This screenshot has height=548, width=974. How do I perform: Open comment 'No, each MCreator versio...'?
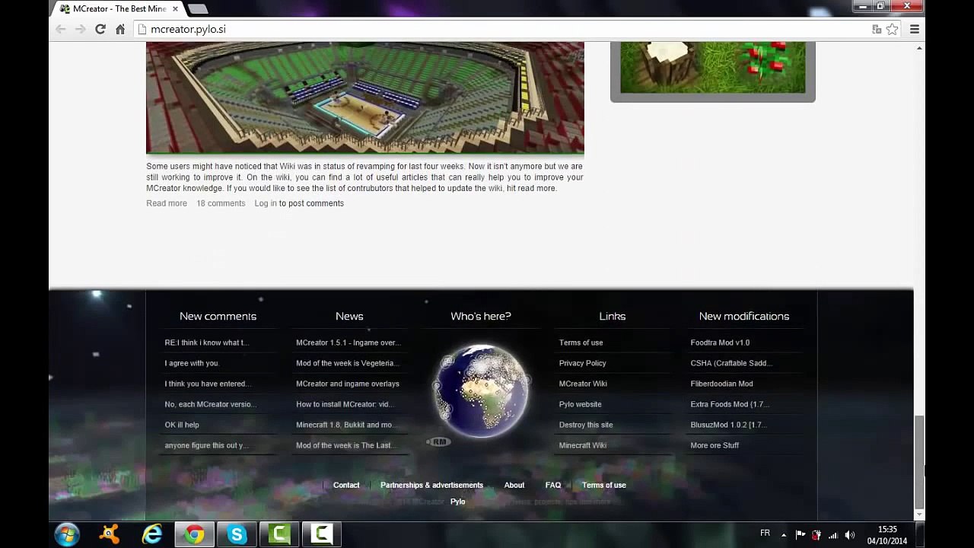(x=211, y=404)
